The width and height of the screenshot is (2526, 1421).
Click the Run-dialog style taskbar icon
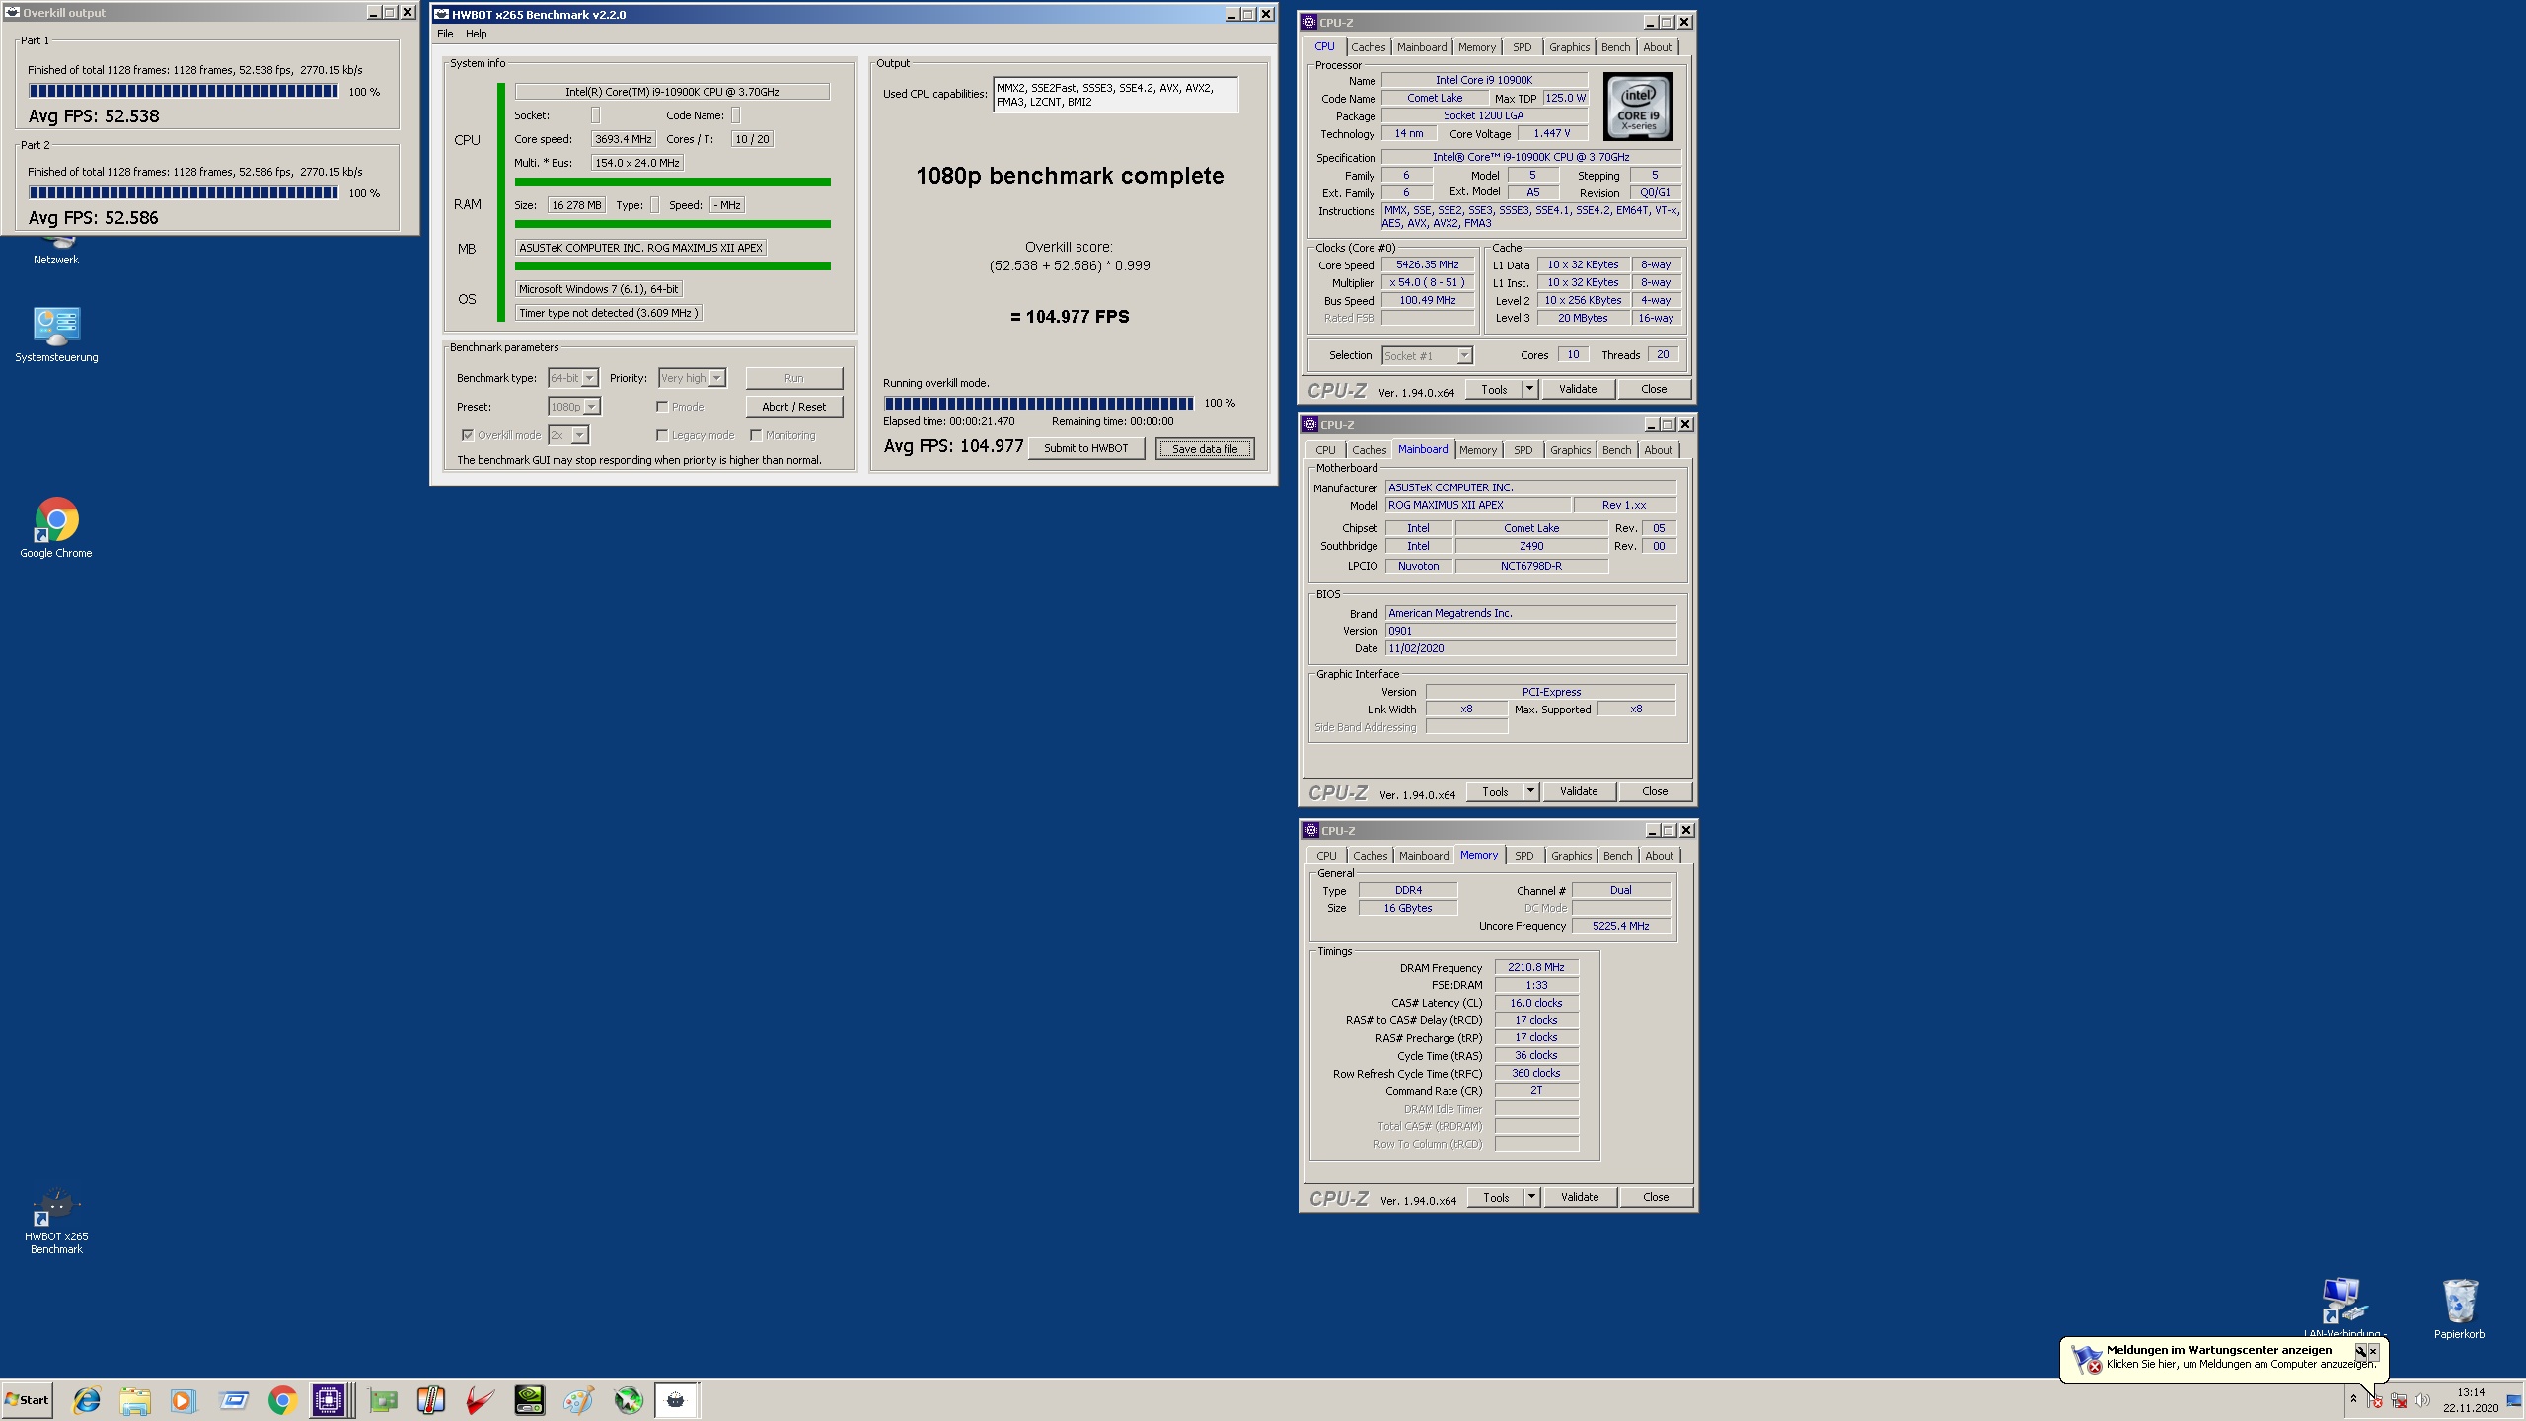[234, 1400]
